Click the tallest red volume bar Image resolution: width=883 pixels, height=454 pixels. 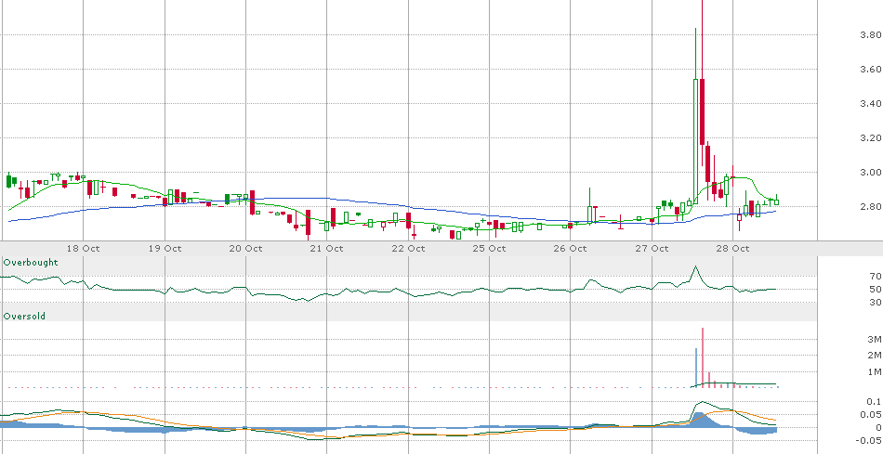point(703,357)
